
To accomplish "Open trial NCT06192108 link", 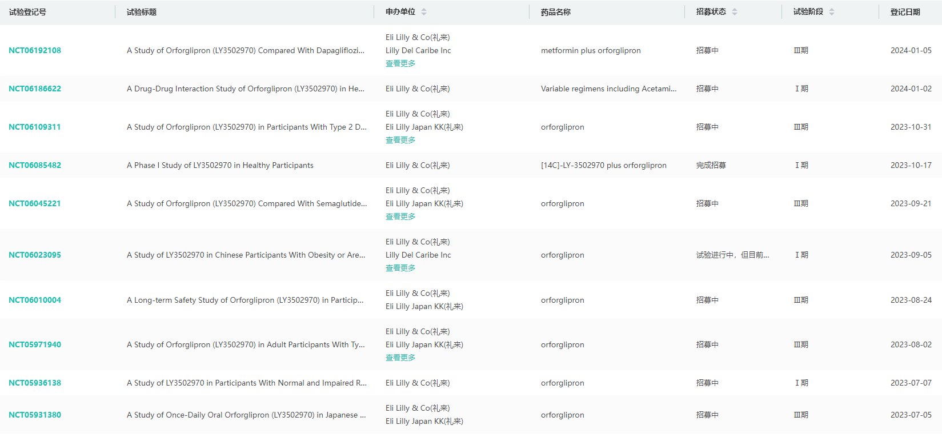I will pyautogui.click(x=35, y=50).
